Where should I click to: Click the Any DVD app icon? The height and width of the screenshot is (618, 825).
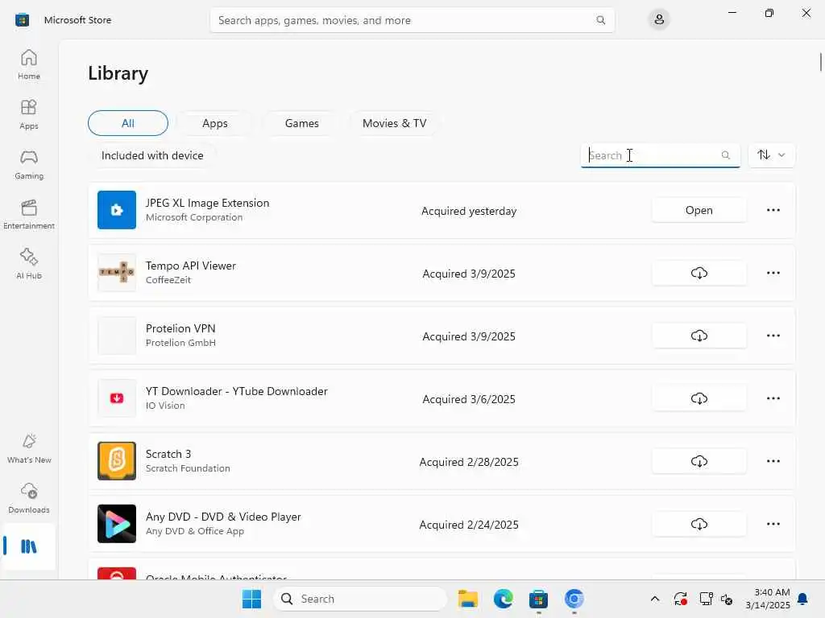coord(117,524)
